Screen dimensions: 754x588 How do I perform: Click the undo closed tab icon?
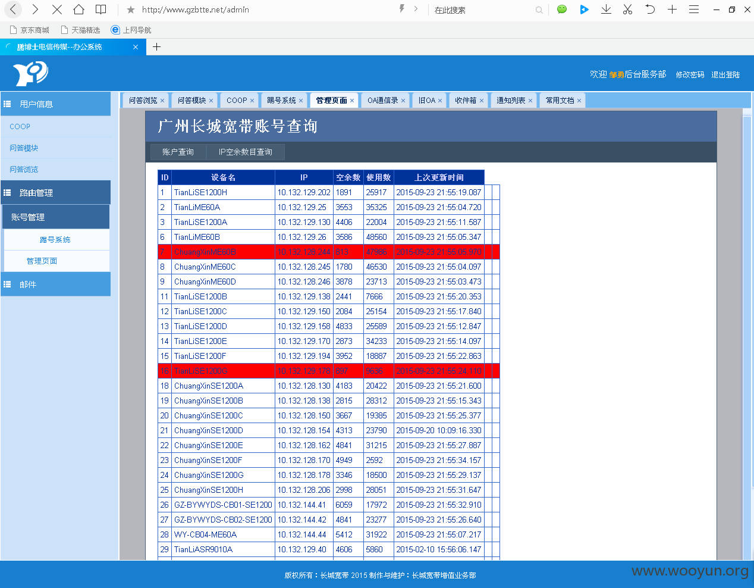[650, 10]
